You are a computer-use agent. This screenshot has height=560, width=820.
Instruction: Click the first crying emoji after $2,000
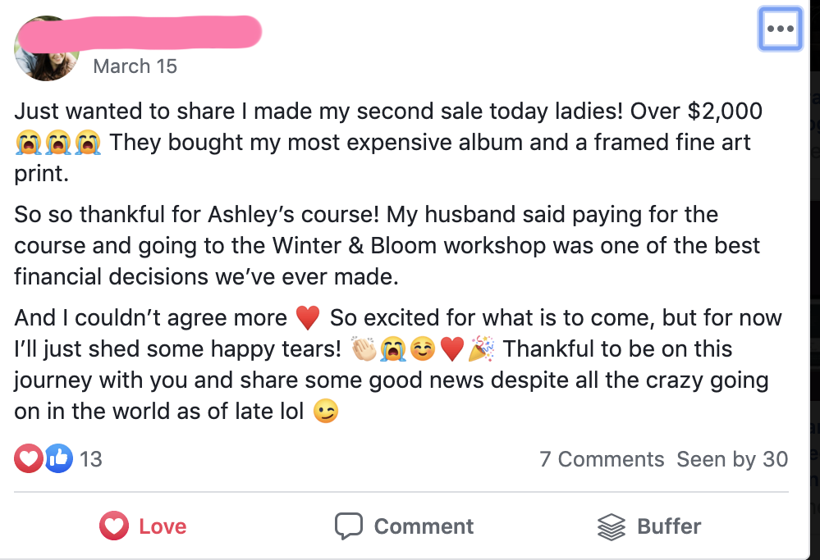(x=27, y=143)
